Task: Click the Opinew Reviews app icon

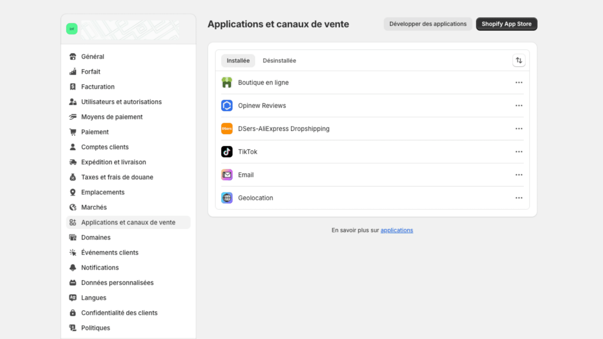Action: (227, 105)
